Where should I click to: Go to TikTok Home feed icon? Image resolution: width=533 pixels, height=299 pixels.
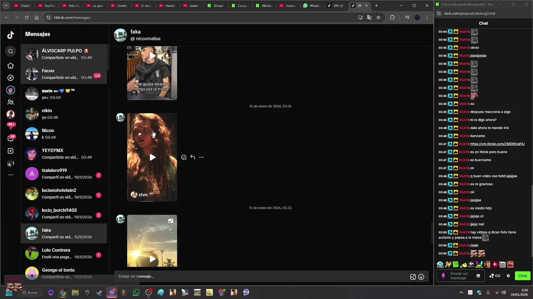coord(10,66)
